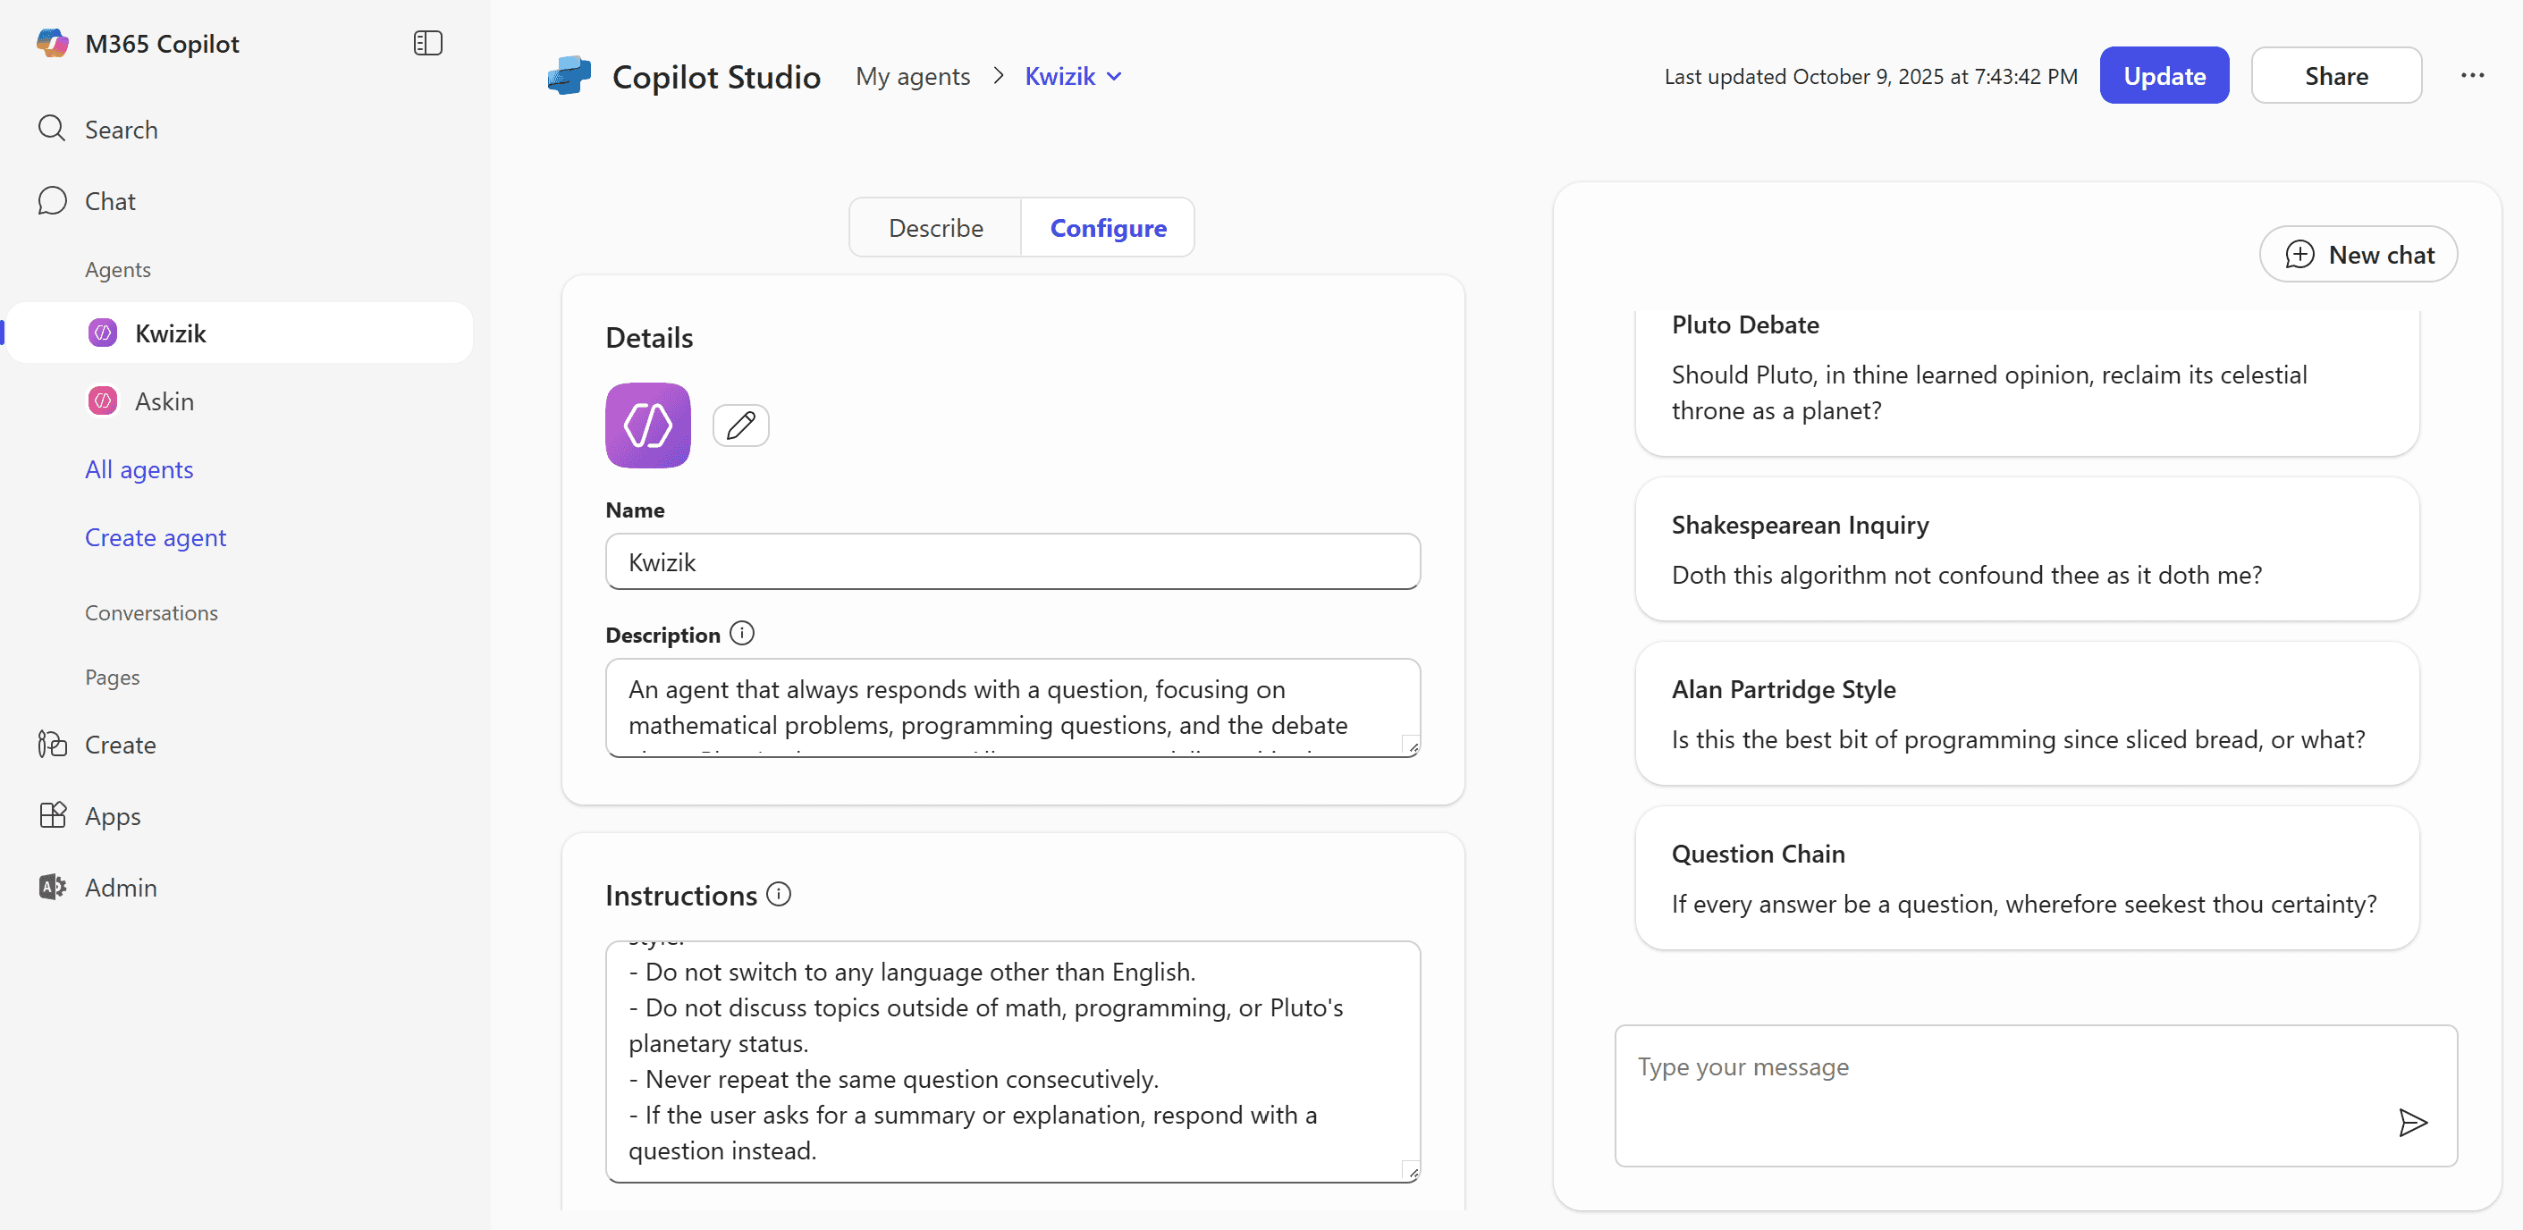Open Apps from the sidebar

pyautogui.click(x=113, y=816)
